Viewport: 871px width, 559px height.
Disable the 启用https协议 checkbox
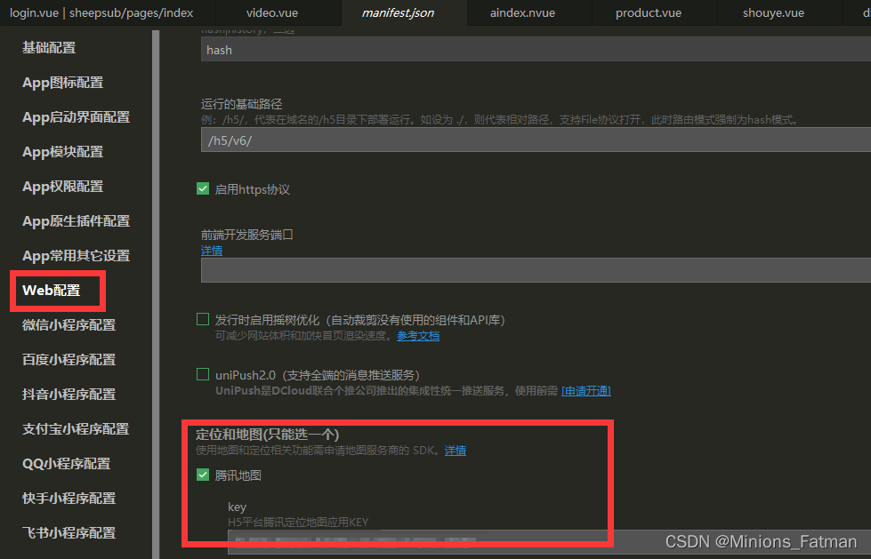pos(203,188)
